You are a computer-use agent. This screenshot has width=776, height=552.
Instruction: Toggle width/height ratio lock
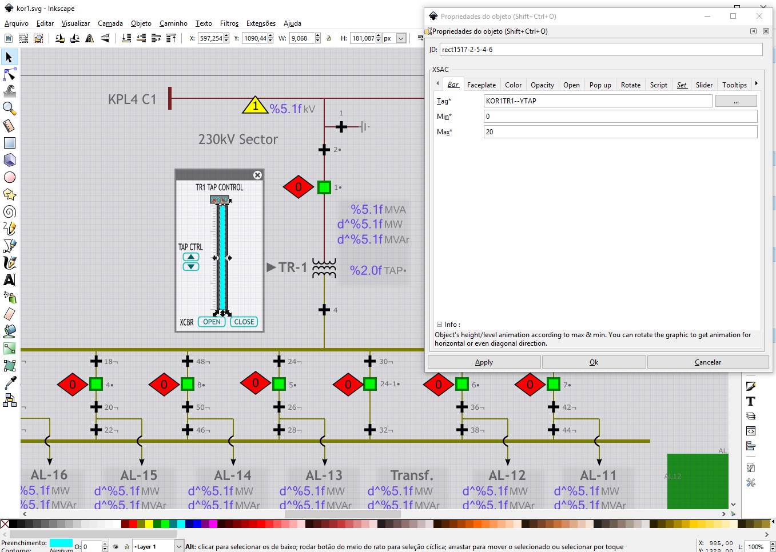329,38
